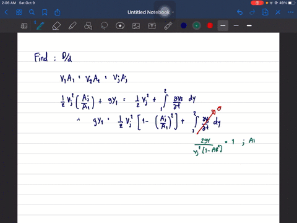Choose the red pen color
297x223 pixels.
point(210,25)
